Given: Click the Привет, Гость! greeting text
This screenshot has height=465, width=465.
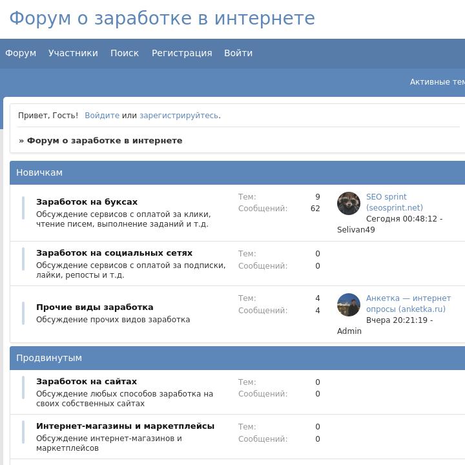Looking at the screenshot, I should (48, 116).
